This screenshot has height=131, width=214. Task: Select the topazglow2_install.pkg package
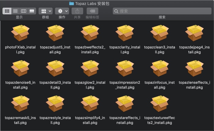point(90,69)
